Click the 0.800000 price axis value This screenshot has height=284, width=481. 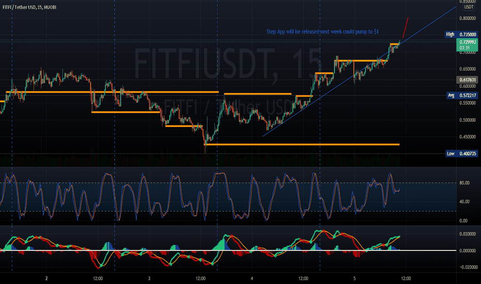pos(468,19)
